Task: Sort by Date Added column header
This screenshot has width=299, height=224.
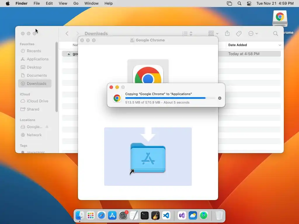Action: point(237,45)
